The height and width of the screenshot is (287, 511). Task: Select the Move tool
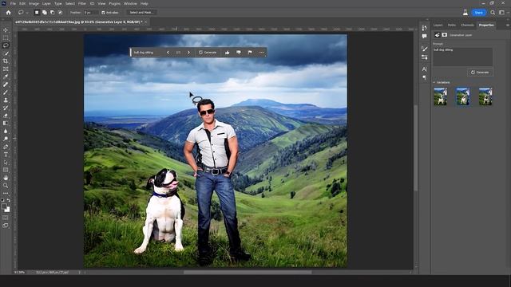coord(6,30)
